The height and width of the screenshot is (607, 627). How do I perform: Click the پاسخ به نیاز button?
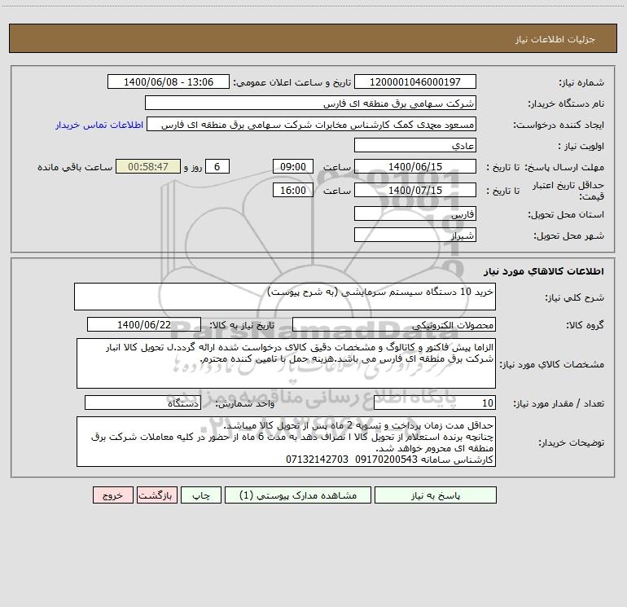coord(436,495)
